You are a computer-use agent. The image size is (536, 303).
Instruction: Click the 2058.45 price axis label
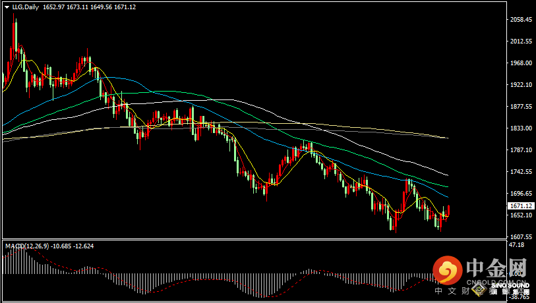[x=521, y=20]
